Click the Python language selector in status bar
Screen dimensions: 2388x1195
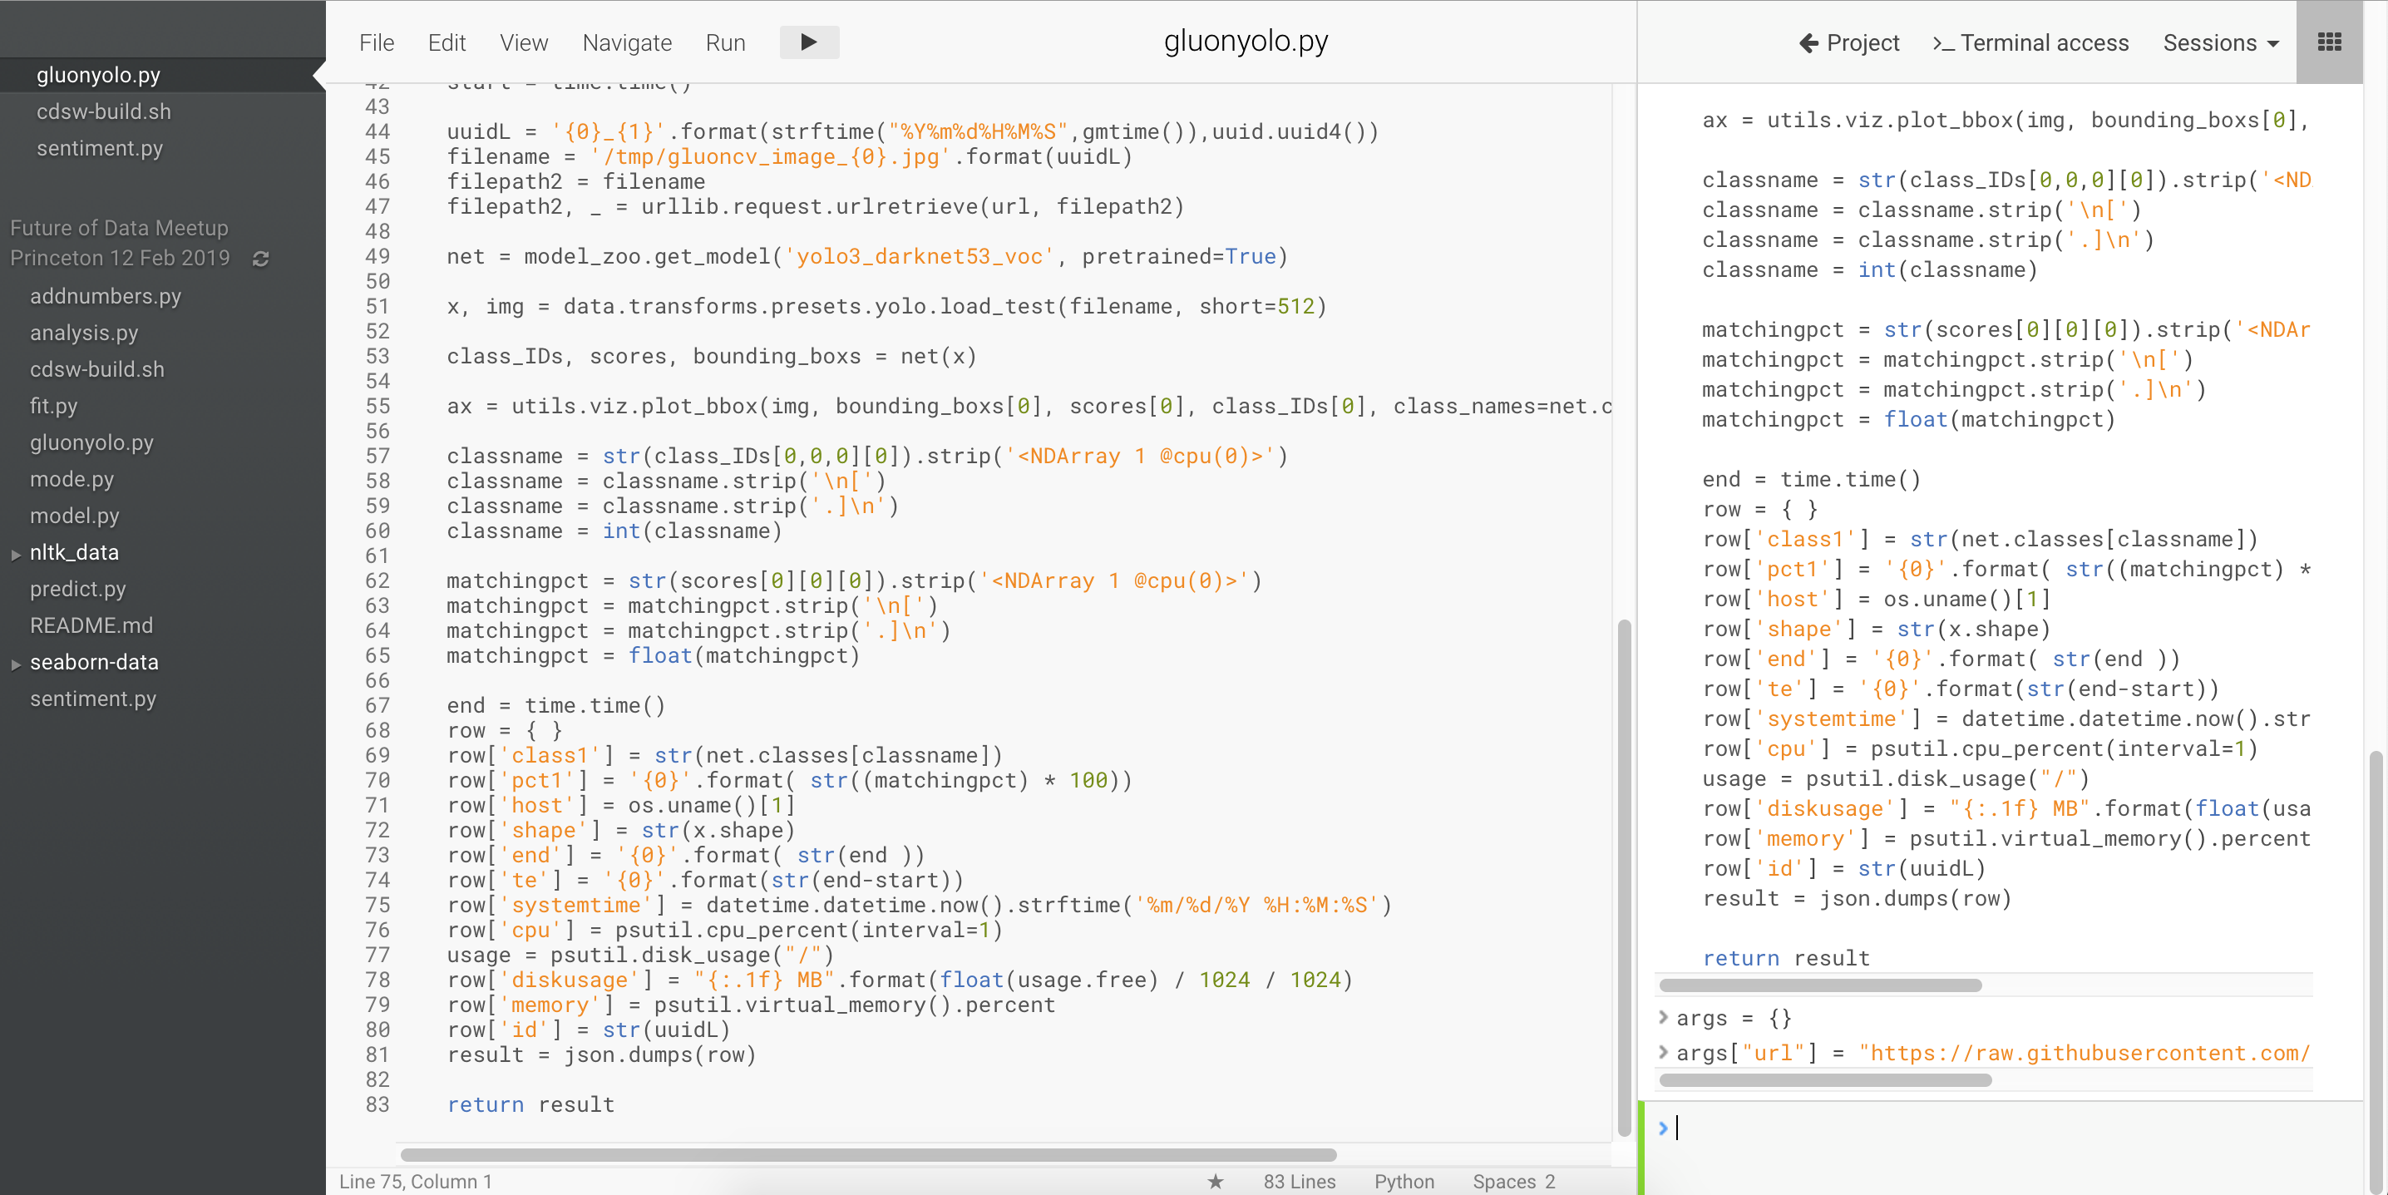1404,1181
